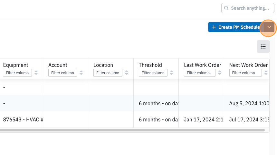Click the Location filter column field

coord(108,73)
